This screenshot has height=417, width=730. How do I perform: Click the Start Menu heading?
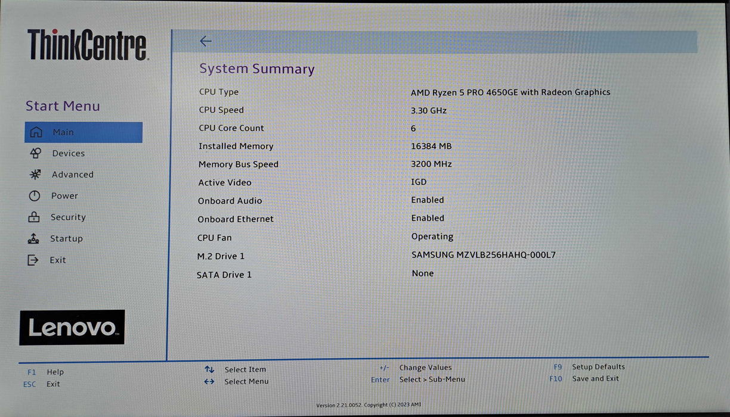63,106
